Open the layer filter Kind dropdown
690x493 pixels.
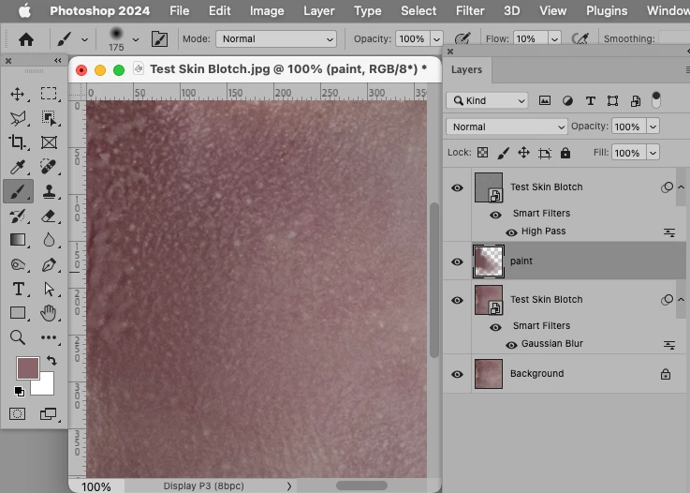point(487,100)
